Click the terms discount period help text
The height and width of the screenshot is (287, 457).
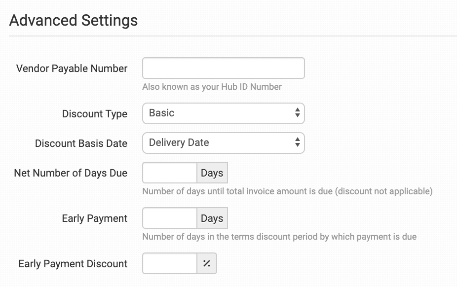(279, 237)
